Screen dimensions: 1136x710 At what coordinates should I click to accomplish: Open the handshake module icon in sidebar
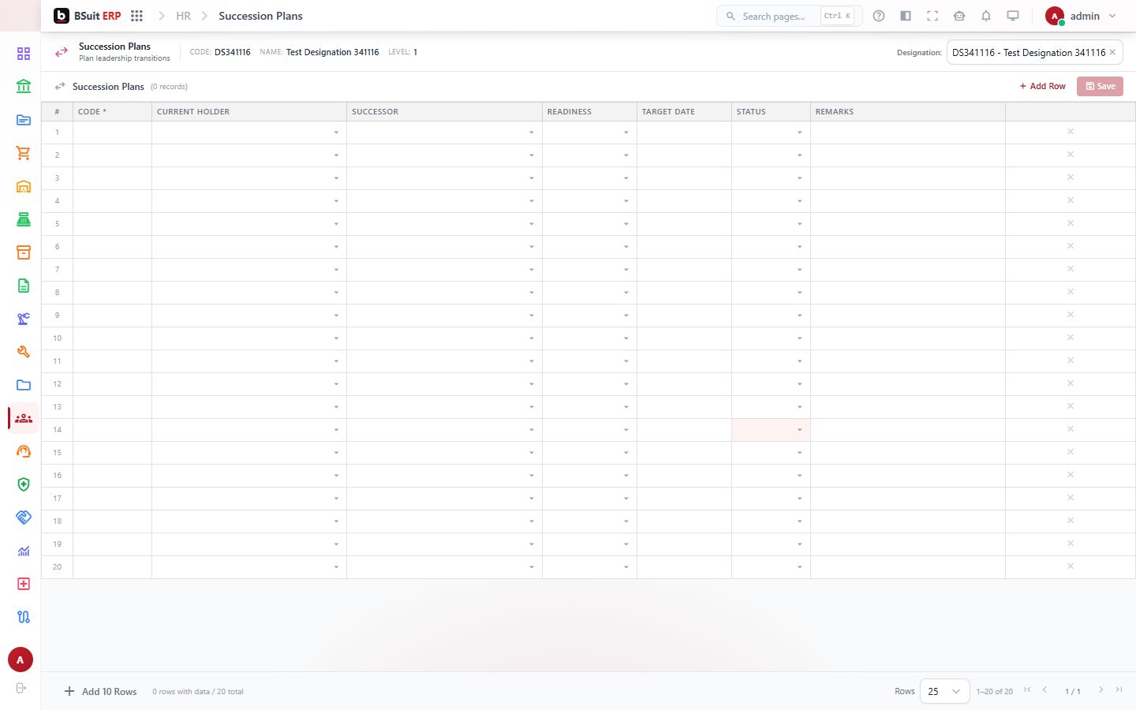click(24, 518)
